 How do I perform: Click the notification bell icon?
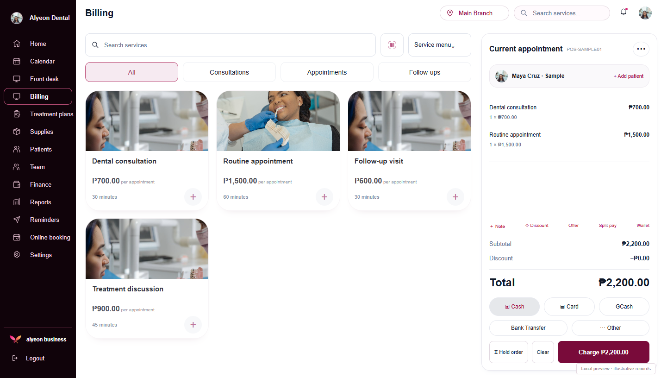(x=624, y=13)
